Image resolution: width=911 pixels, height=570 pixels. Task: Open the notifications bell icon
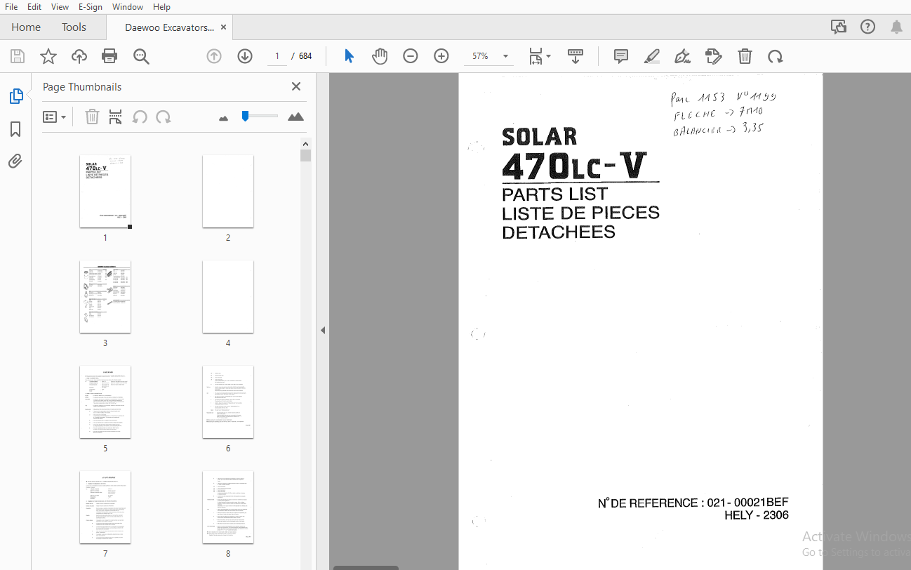896,27
